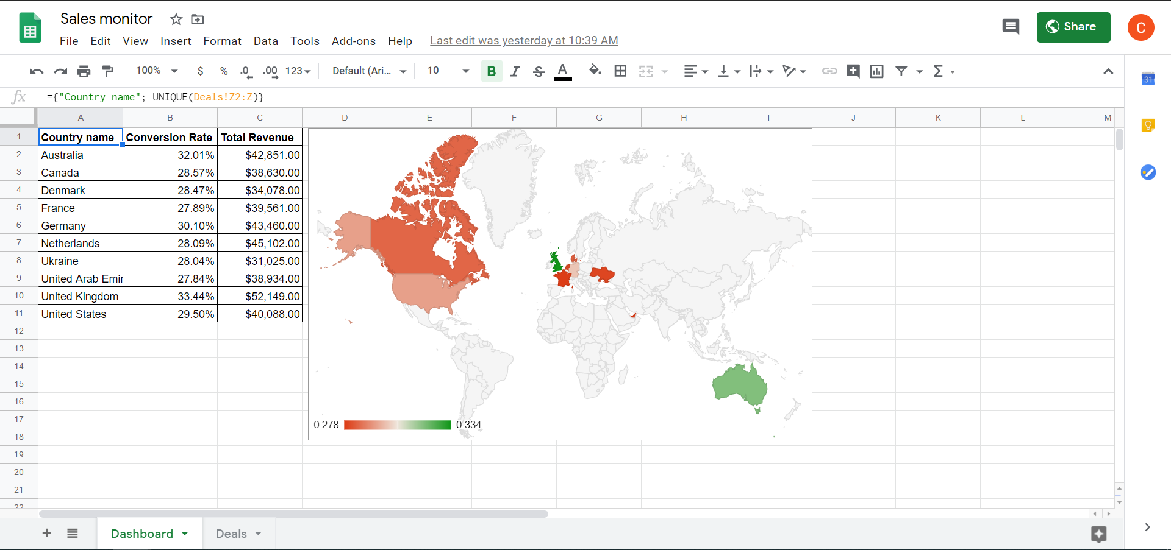Open Google Tasks in the side panel

click(x=1148, y=172)
